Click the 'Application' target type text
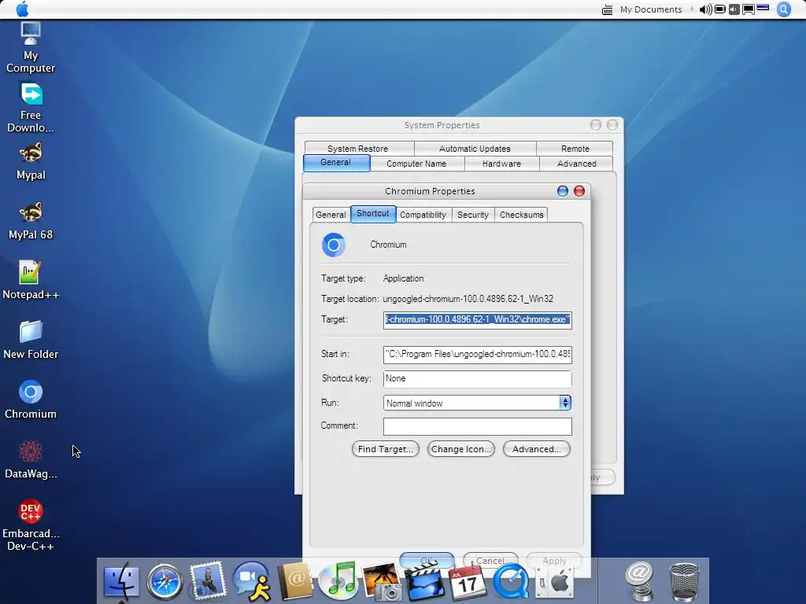 point(404,278)
